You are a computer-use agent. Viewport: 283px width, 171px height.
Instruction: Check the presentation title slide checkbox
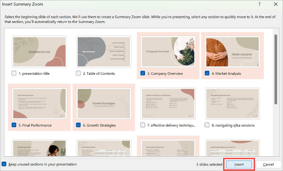(14, 73)
